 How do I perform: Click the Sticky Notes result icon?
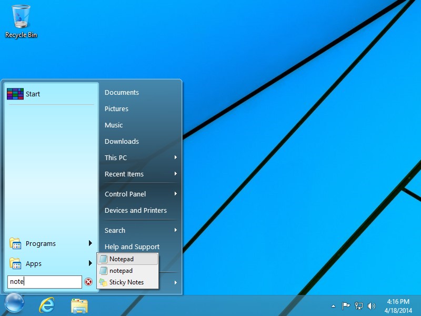pyautogui.click(x=103, y=282)
